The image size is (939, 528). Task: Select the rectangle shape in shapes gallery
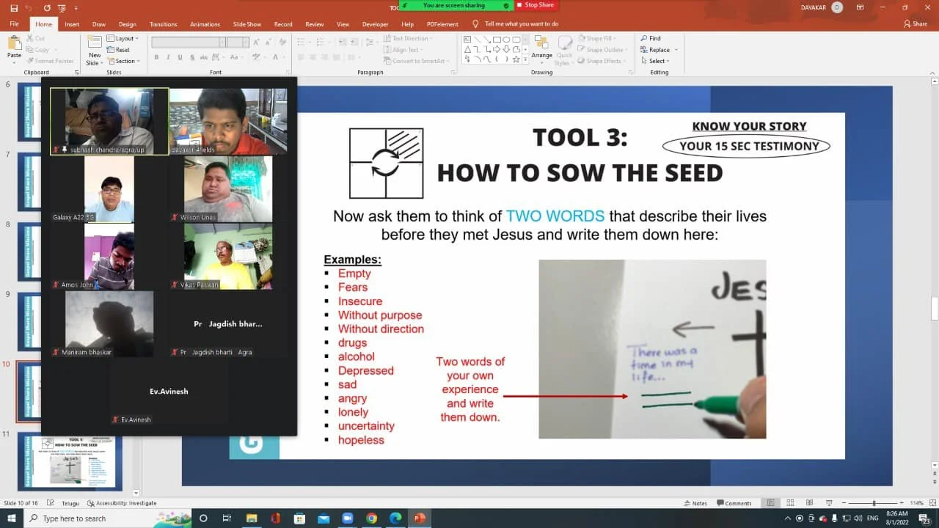click(x=497, y=40)
